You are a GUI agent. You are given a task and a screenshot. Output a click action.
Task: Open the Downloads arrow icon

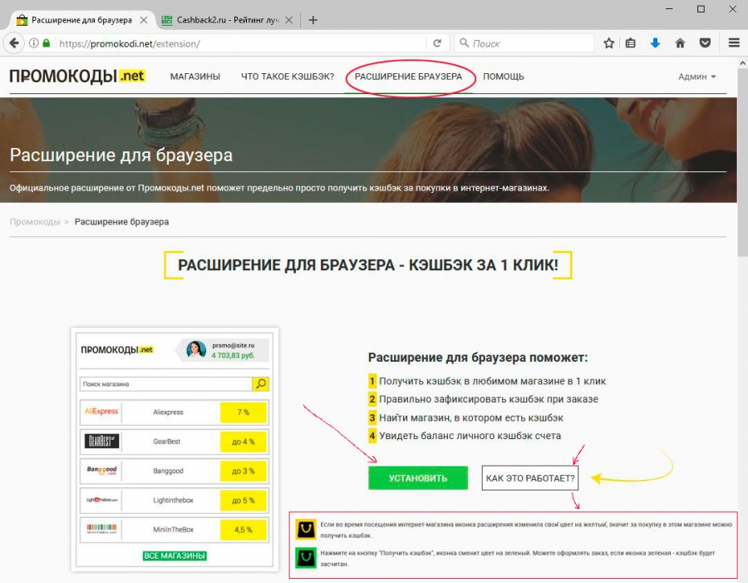coord(655,43)
